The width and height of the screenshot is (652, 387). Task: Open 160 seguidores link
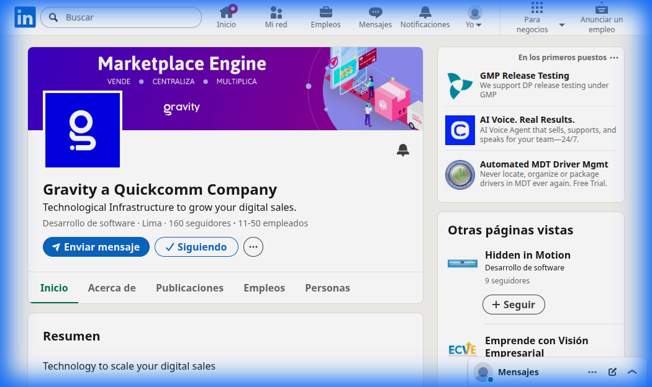(199, 223)
